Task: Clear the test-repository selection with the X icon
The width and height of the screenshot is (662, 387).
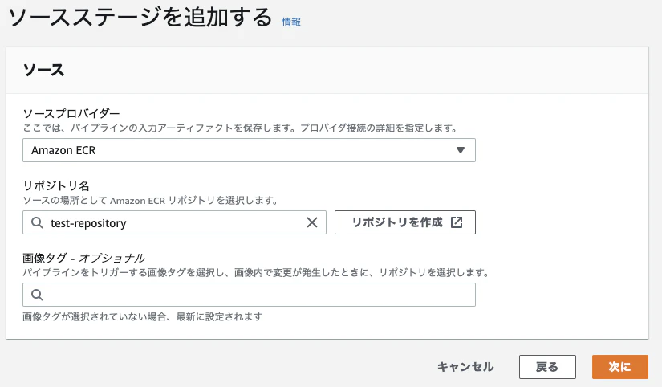Action: tap(312, 222)
